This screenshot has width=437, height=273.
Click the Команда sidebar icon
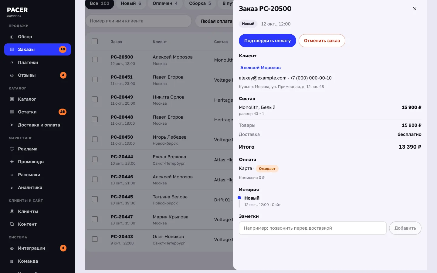(12, 261)
